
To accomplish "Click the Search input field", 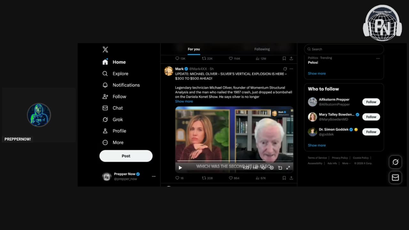I will point(344,49).
